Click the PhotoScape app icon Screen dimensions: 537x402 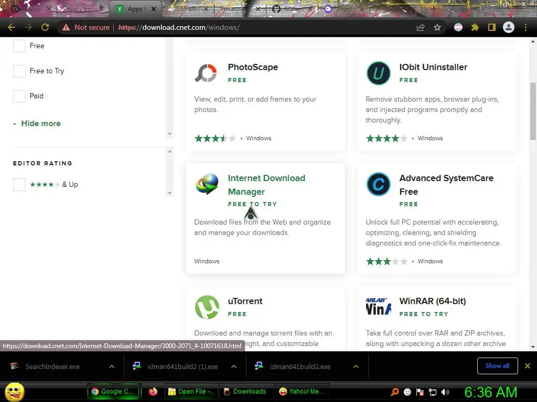pyautogui.click(x=206, y=73)
